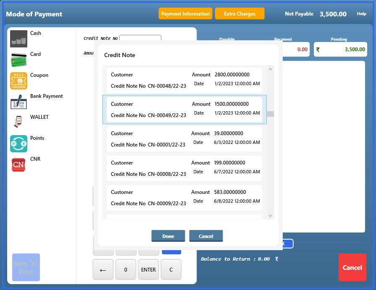Image resolution: width=376 pixels, height=290 pixels.
Task: Tap the ENTER keypad key
Action: coord(148,269)
